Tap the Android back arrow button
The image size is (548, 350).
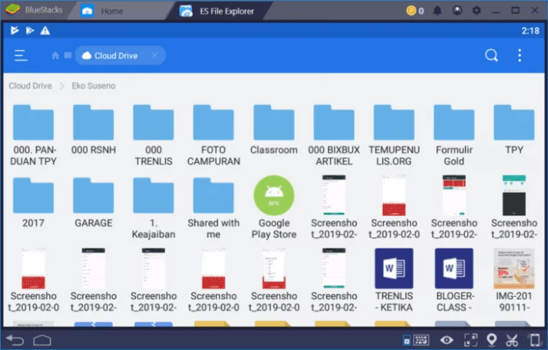[x=16, y=340]
